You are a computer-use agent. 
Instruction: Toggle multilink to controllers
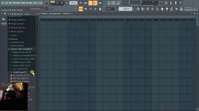tap(100, 9)
